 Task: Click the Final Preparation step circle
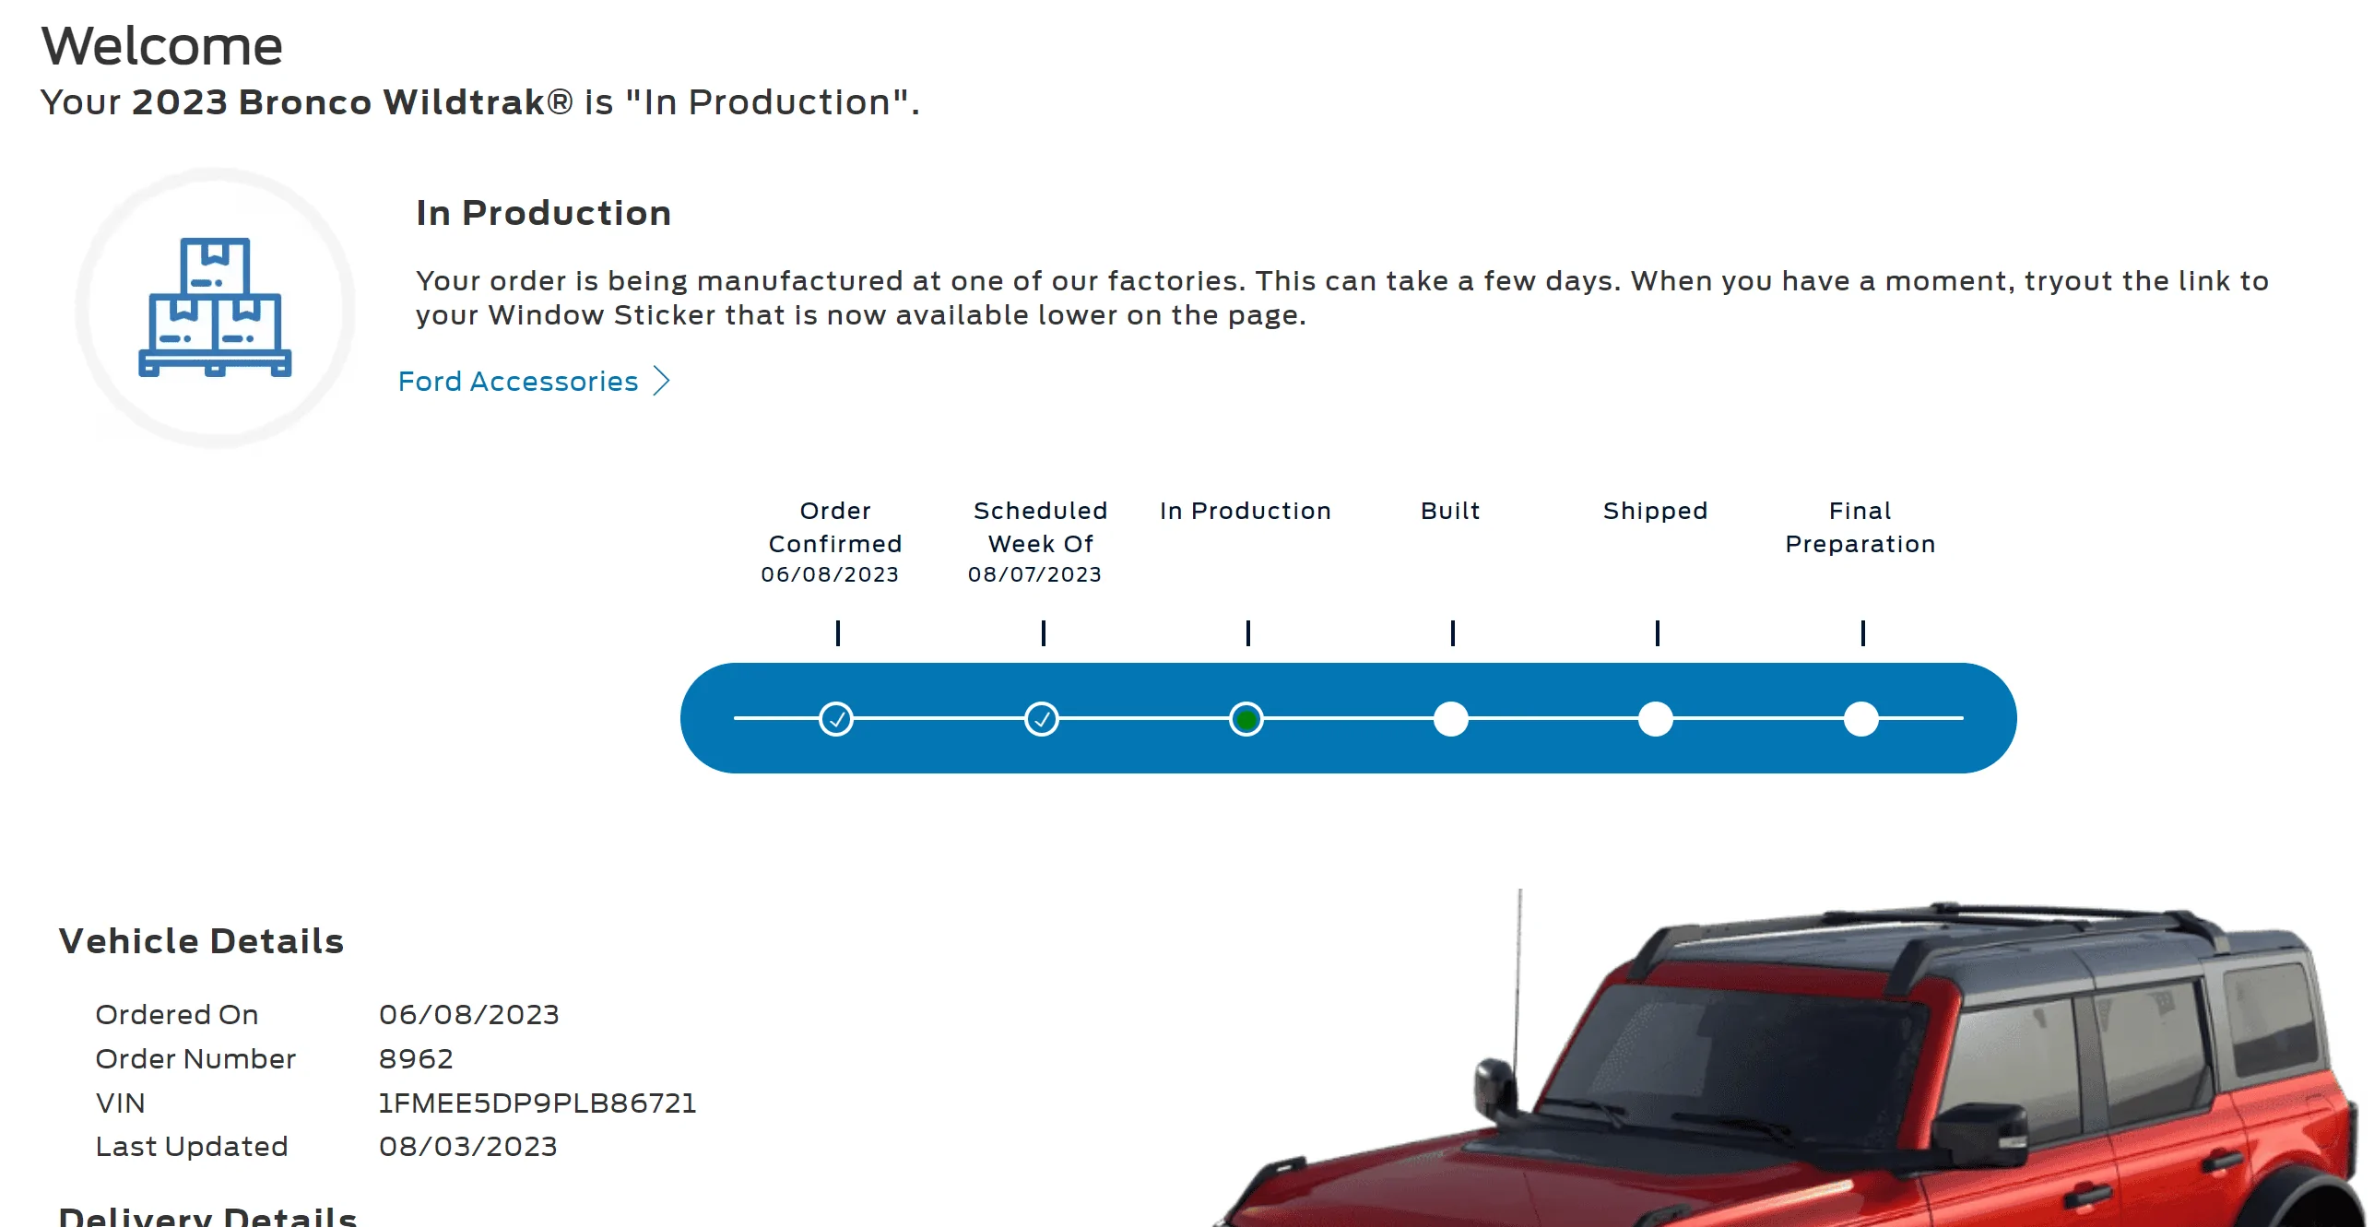tap(1861, 718)
